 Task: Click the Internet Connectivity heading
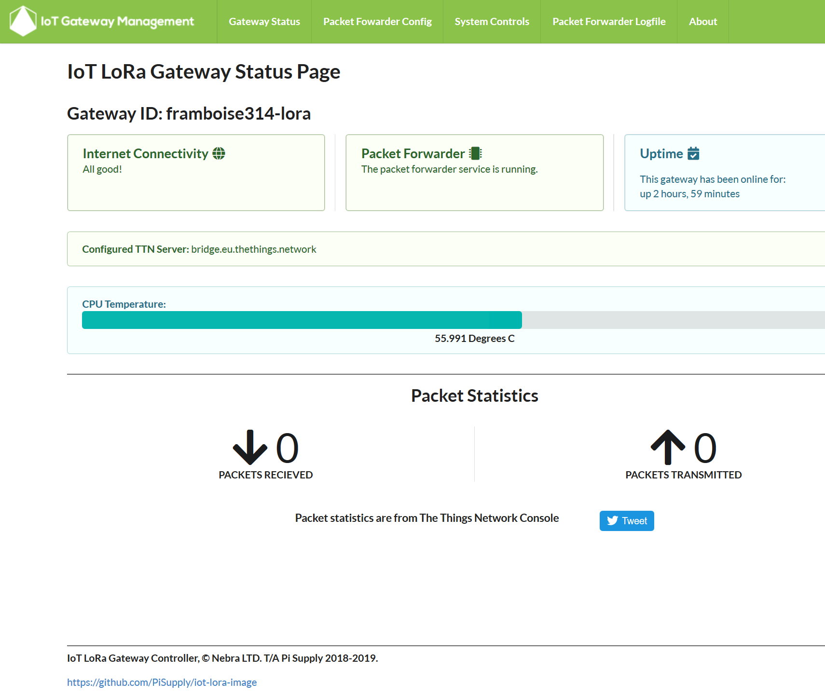[x=145, y=153]
